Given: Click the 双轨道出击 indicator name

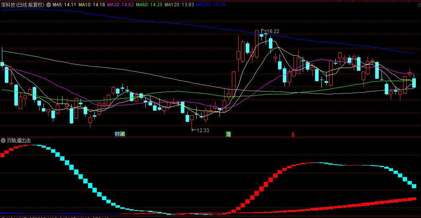Looking at the screenshot, I should (19, 140).
